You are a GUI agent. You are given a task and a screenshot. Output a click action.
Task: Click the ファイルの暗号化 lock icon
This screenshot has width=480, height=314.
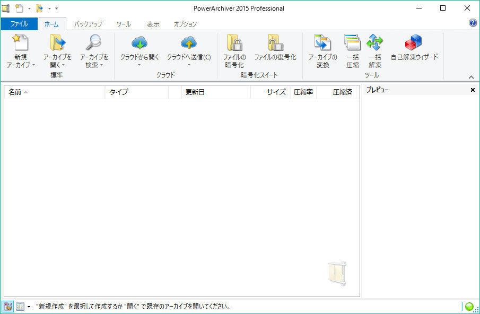coord(234,42)
